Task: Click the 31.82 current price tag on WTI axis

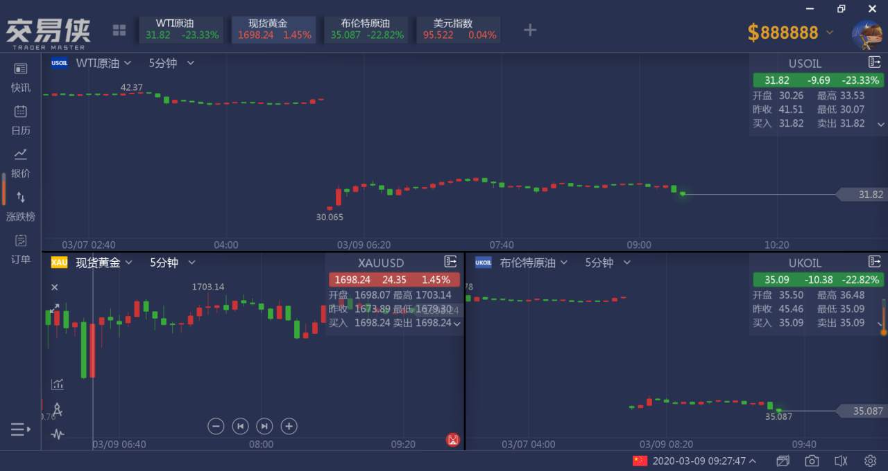Action: click(862, 195)
